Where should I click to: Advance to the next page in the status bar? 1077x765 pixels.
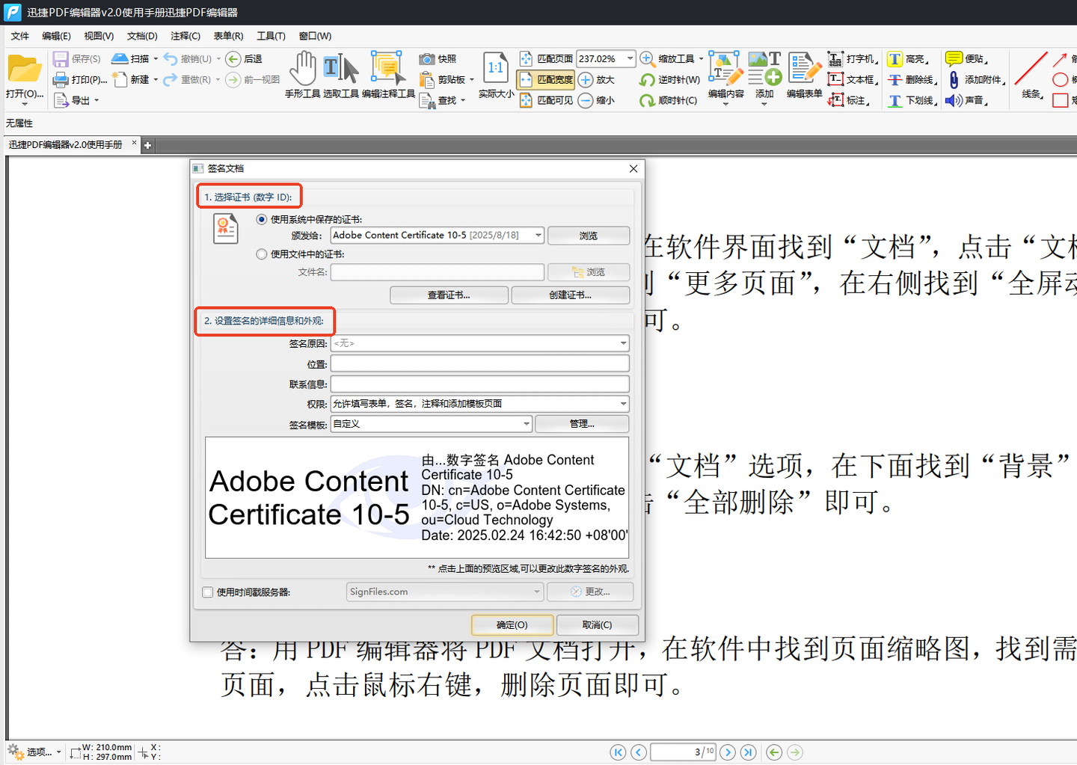(728, 752)
